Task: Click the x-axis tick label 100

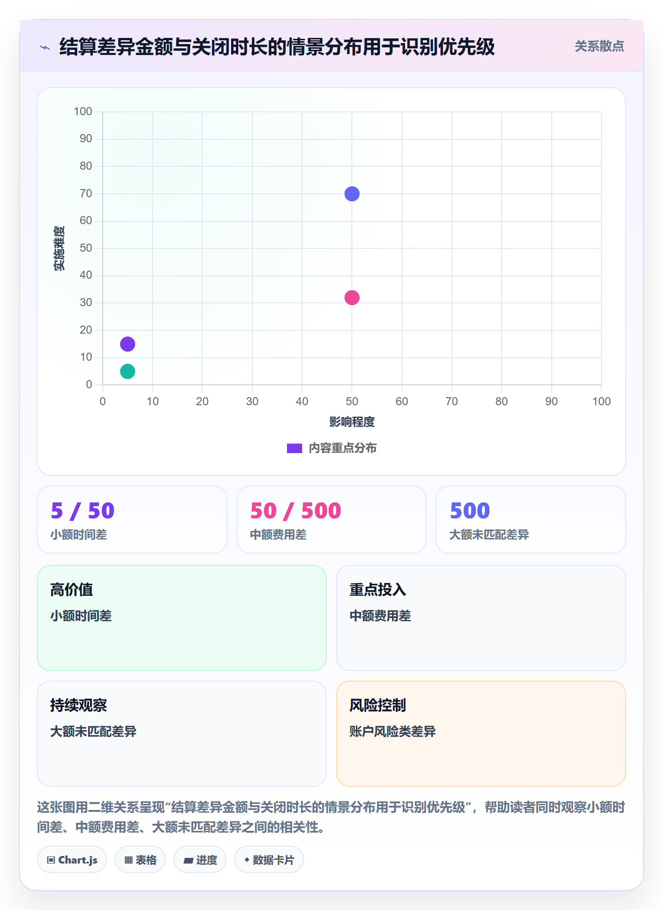Action: tap(601, 401)
